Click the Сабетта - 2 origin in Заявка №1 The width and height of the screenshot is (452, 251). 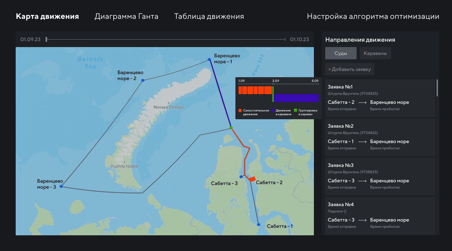pos(341,102)
